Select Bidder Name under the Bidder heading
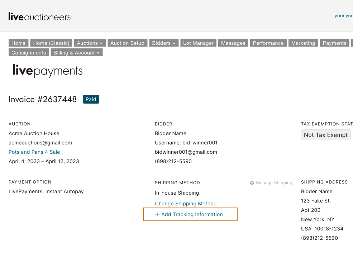This screenshot has width=353, height=262. [171, 133]
